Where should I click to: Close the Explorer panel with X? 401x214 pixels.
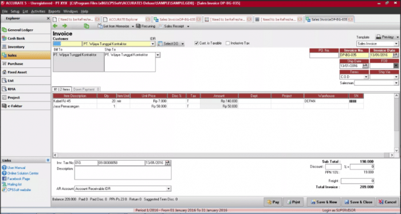tap(48, 18)
